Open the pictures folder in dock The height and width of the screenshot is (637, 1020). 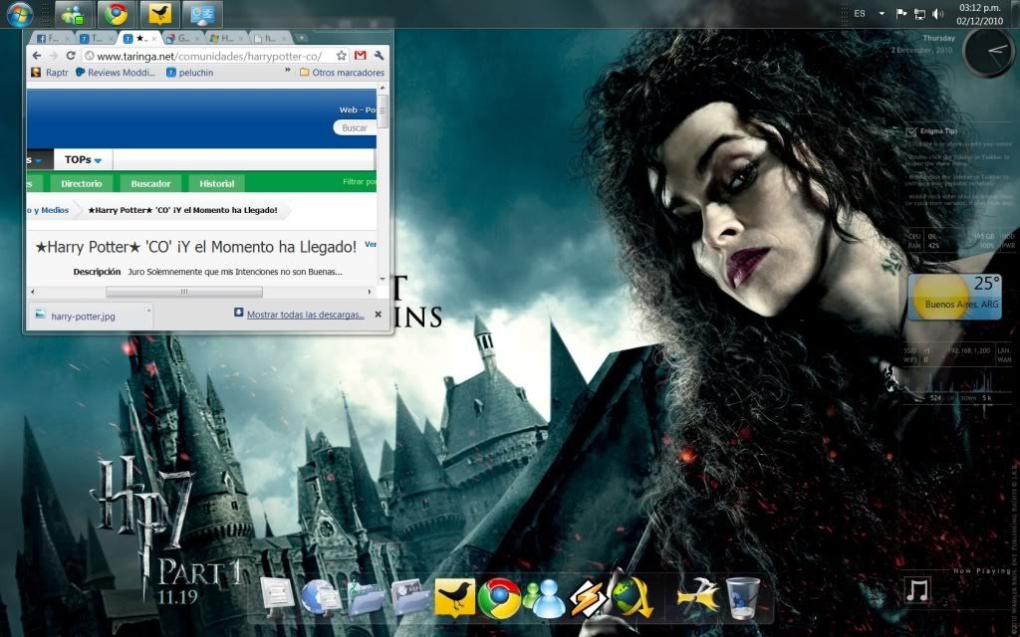pos(410,598)
